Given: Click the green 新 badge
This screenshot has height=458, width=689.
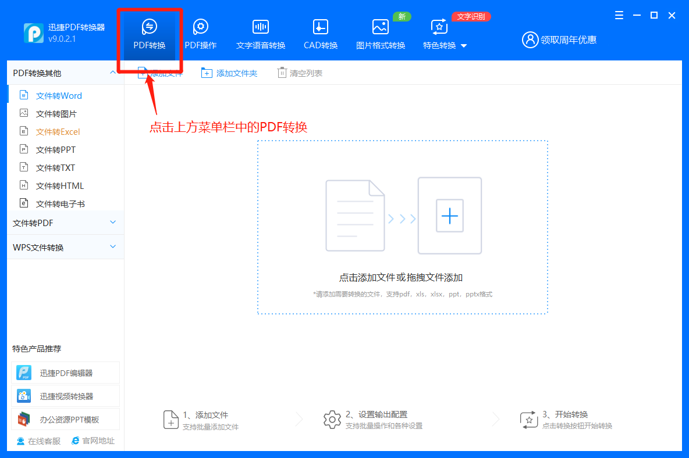Looking at the screenshot, I should [402, 17].
